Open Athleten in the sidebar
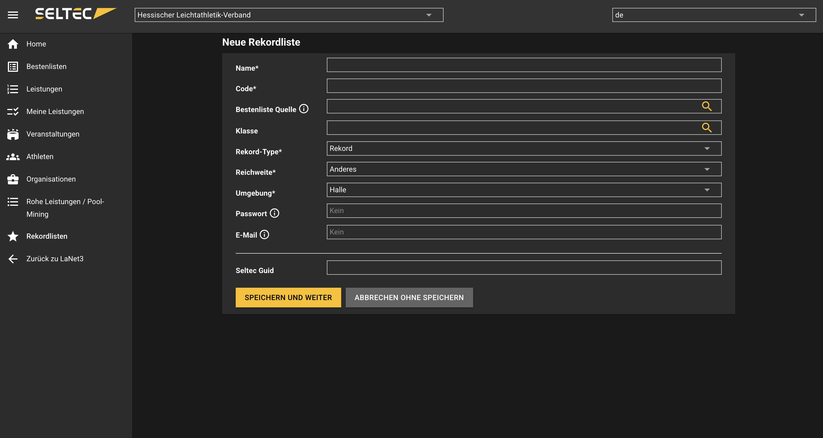This screenshot has height=438, width=823. 66,157
